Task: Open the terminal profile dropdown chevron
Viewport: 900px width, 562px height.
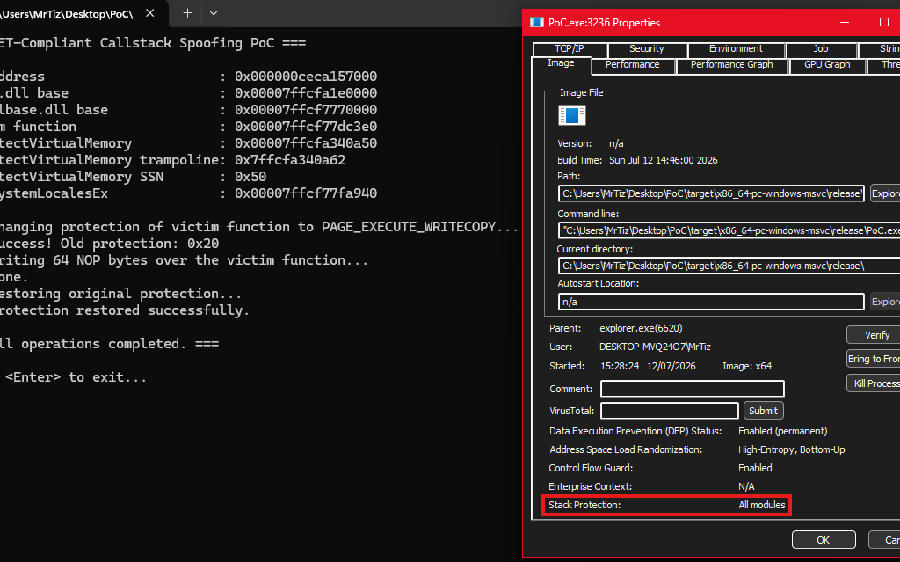Action: tap(214, 12)
